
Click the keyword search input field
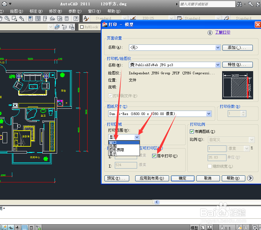(207, 4)
